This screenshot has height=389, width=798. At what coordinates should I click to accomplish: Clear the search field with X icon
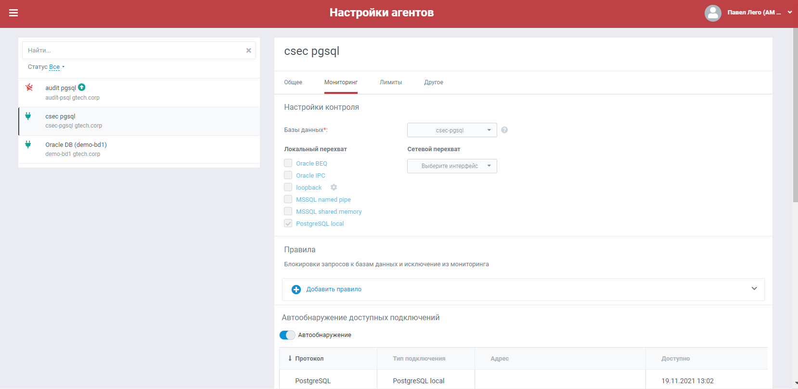point(248,51)
